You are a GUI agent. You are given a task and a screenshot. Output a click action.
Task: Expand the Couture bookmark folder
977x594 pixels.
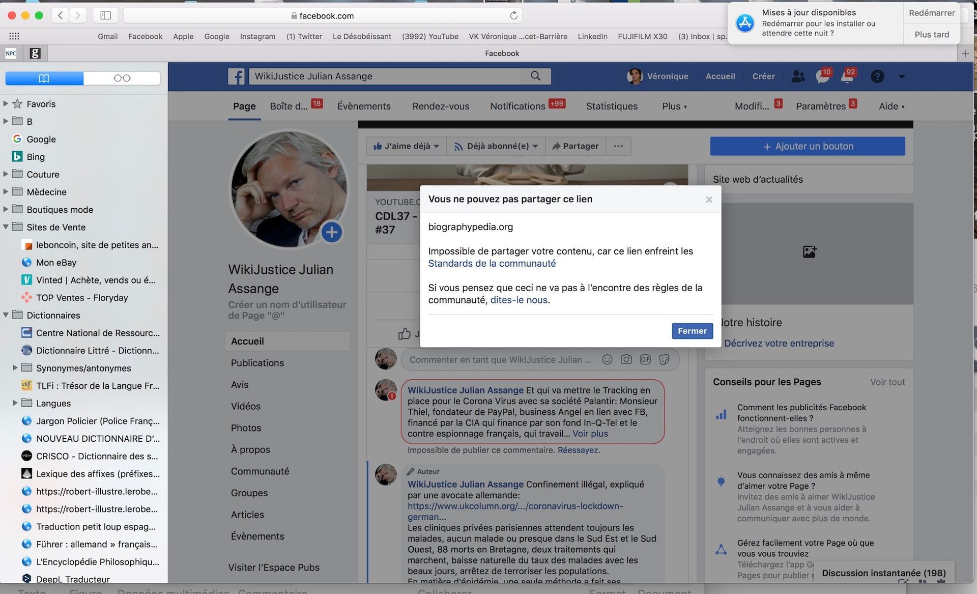click(6, 174)
